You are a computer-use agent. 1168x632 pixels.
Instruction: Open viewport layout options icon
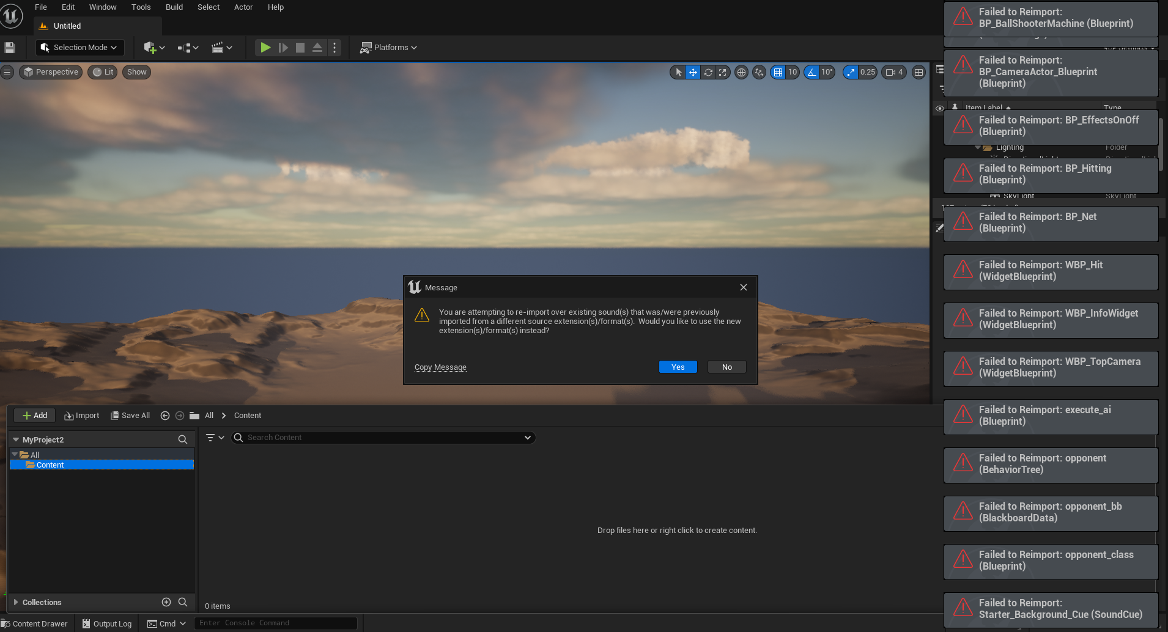pos(919,72)
